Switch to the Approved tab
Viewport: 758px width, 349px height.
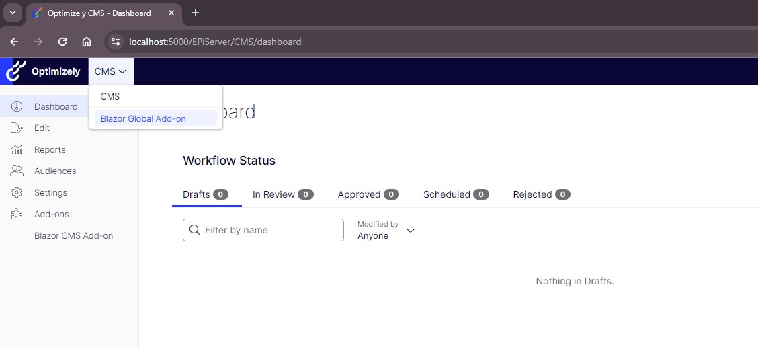click(x=368, y=194)
